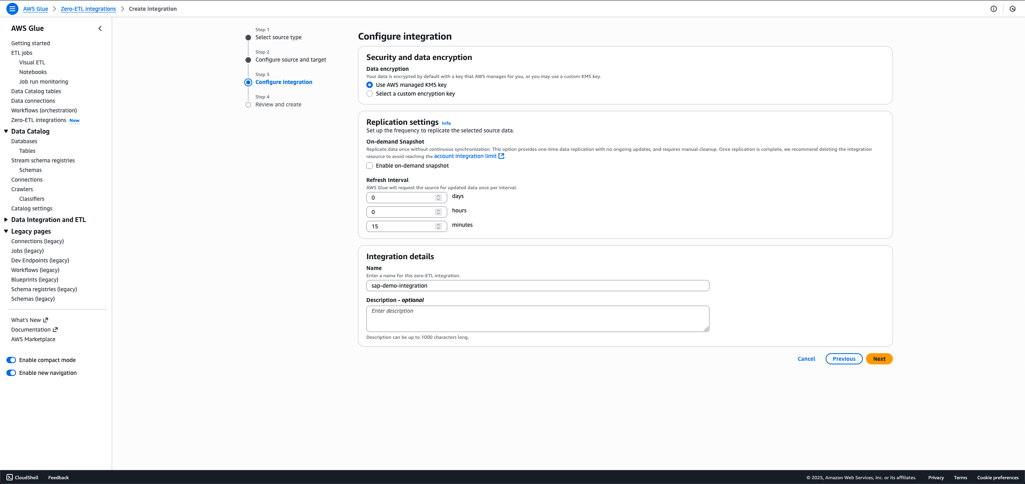Collapse the AWS Glue sidebar chevron
Screen dimensions: 1025x484
pyautogui.click(x=100, y=28)
